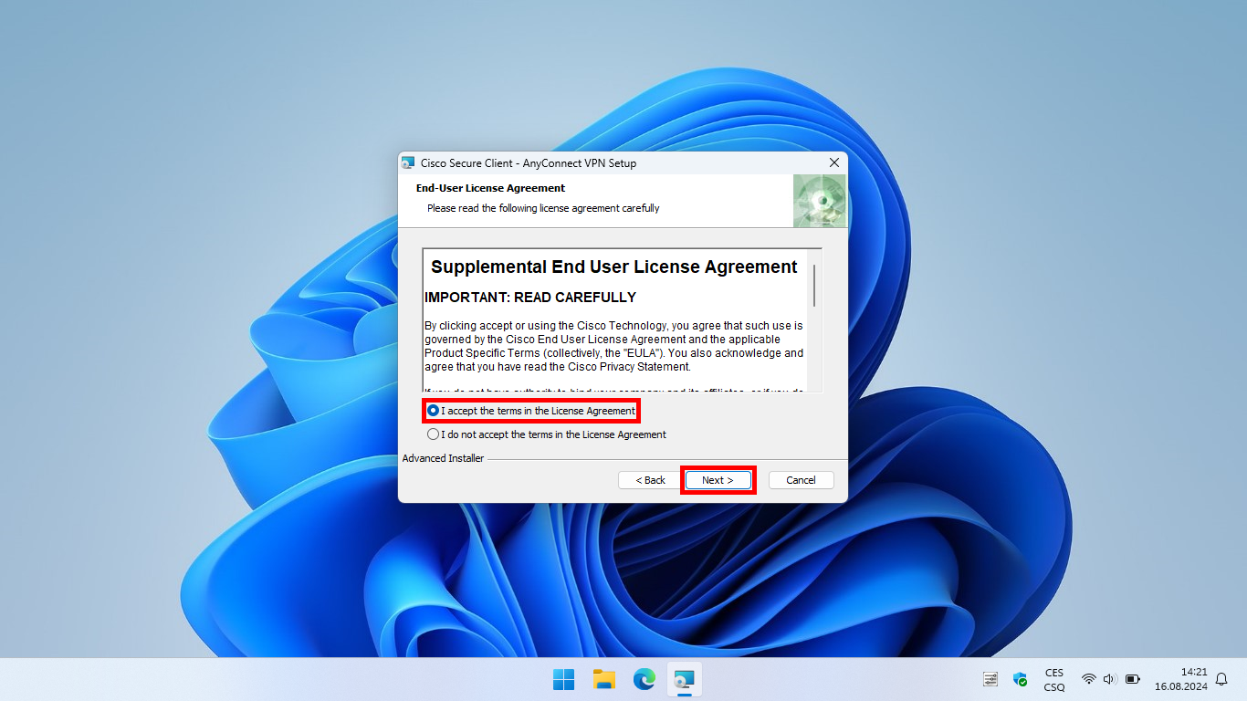Launch Microsoft Edge from the taskbar

pos(644,679)
